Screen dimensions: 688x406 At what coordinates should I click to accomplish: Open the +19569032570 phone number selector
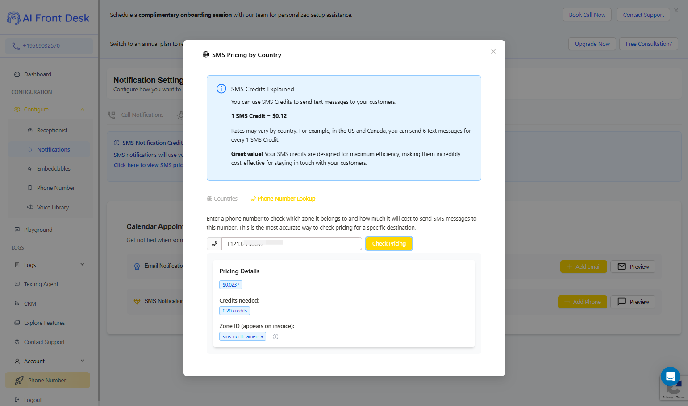tap(49, 46)
